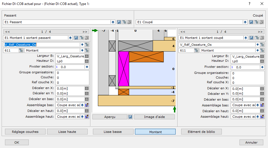Viewport: 268px width, 148px height.
Task: Open left Assemblage bas dropdown arrow
Action: click(82, 105)
